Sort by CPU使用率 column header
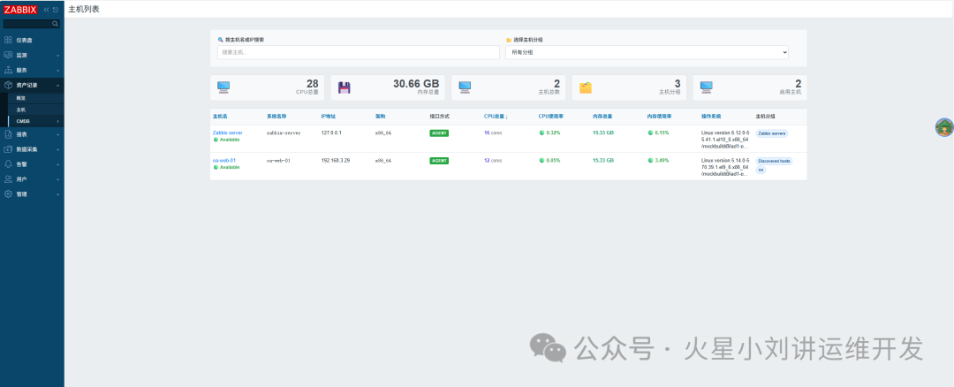Screen dimensions: 954x387 point(550,117)
